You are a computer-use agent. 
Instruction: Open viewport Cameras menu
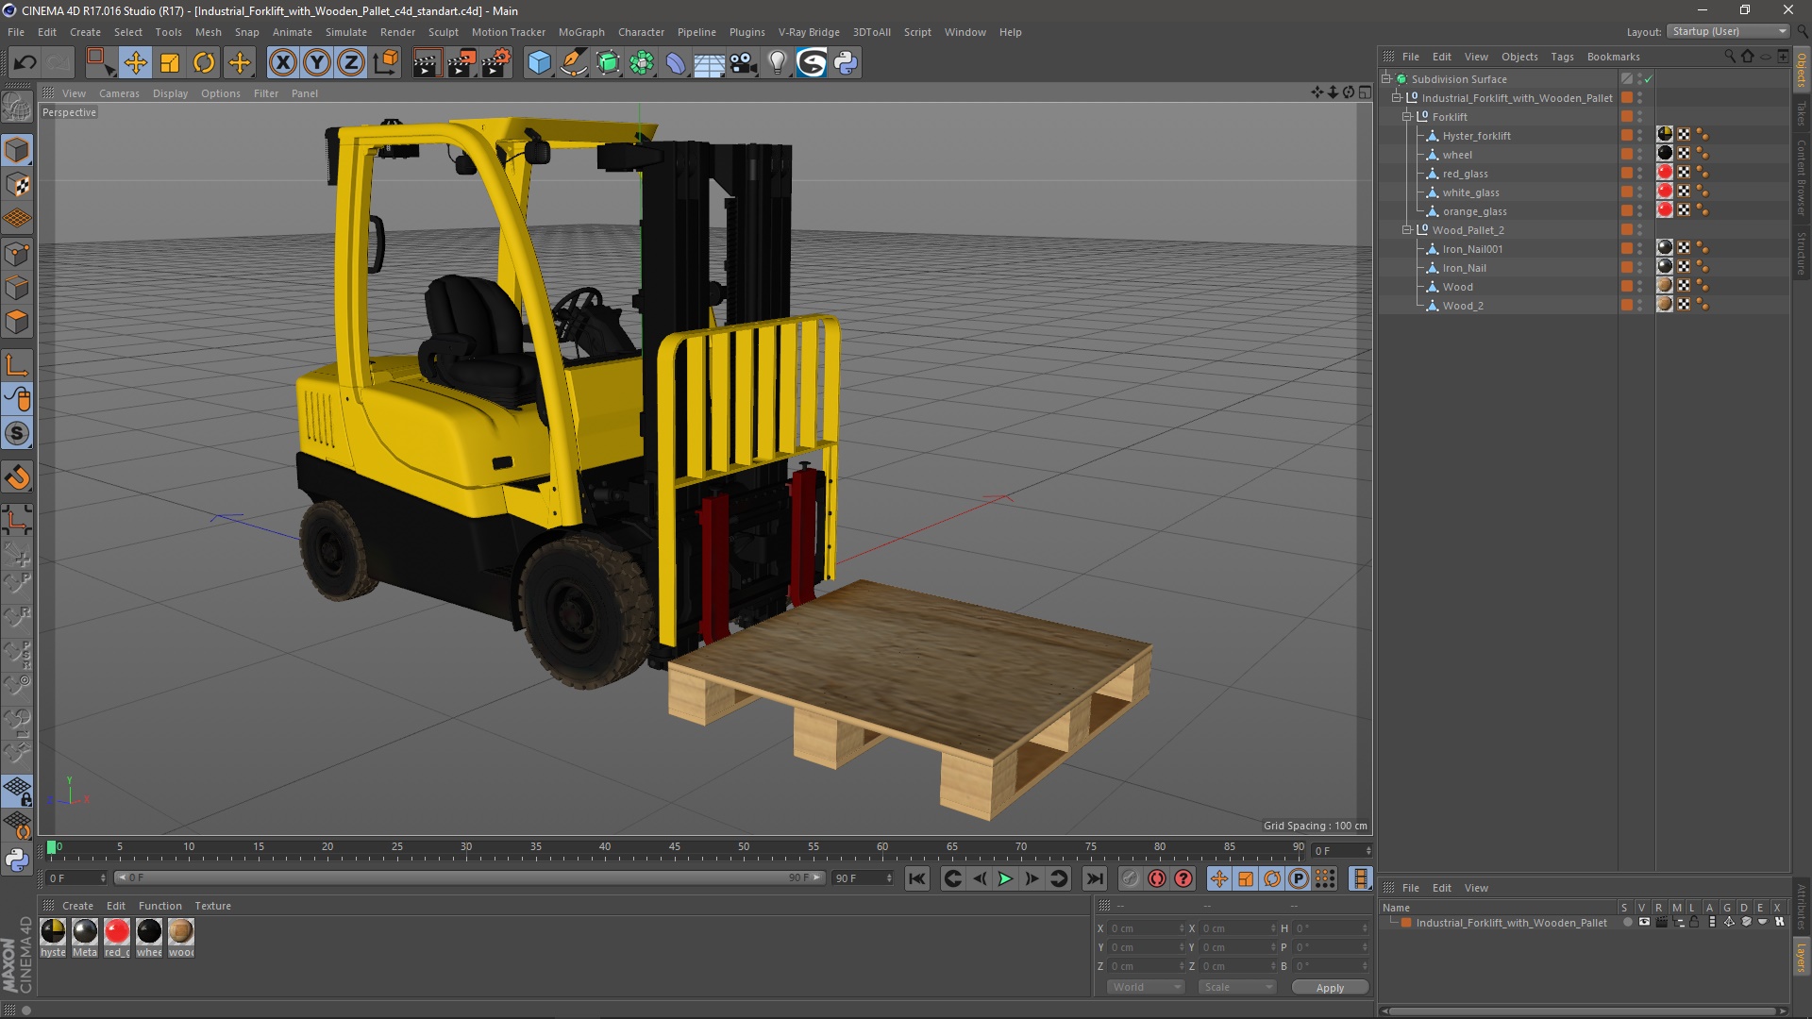119,93
